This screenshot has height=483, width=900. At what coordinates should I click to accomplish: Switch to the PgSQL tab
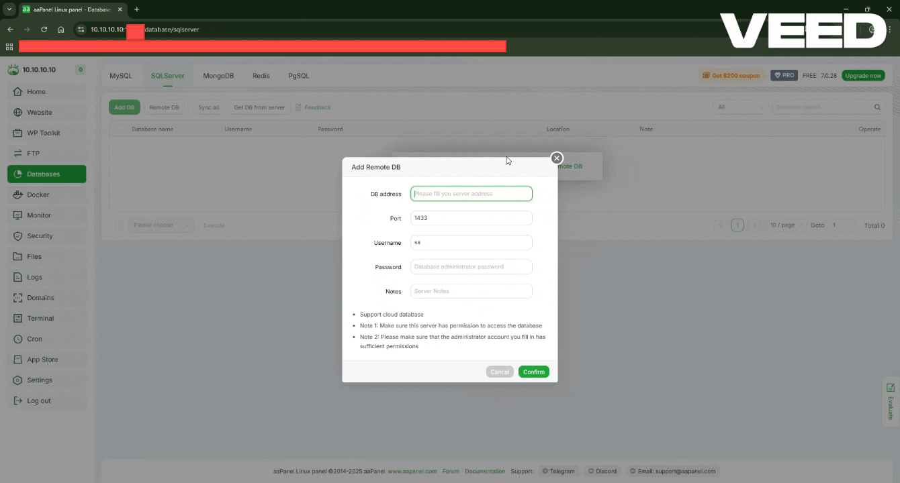coord(299,76)
